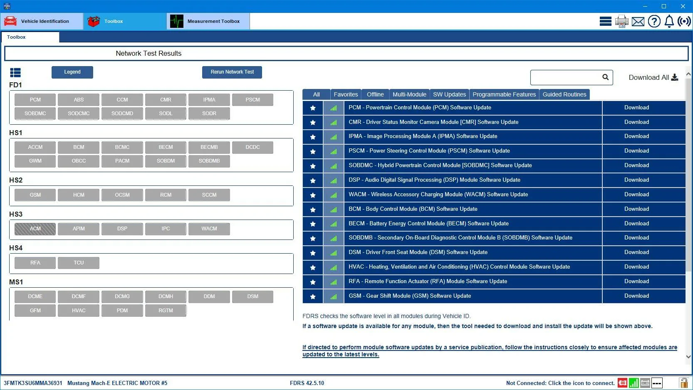This screenshot has height=390, width=693.
Task: Toggle favorite star for PSCM Software Update
Action: click(x=313, y=151)
